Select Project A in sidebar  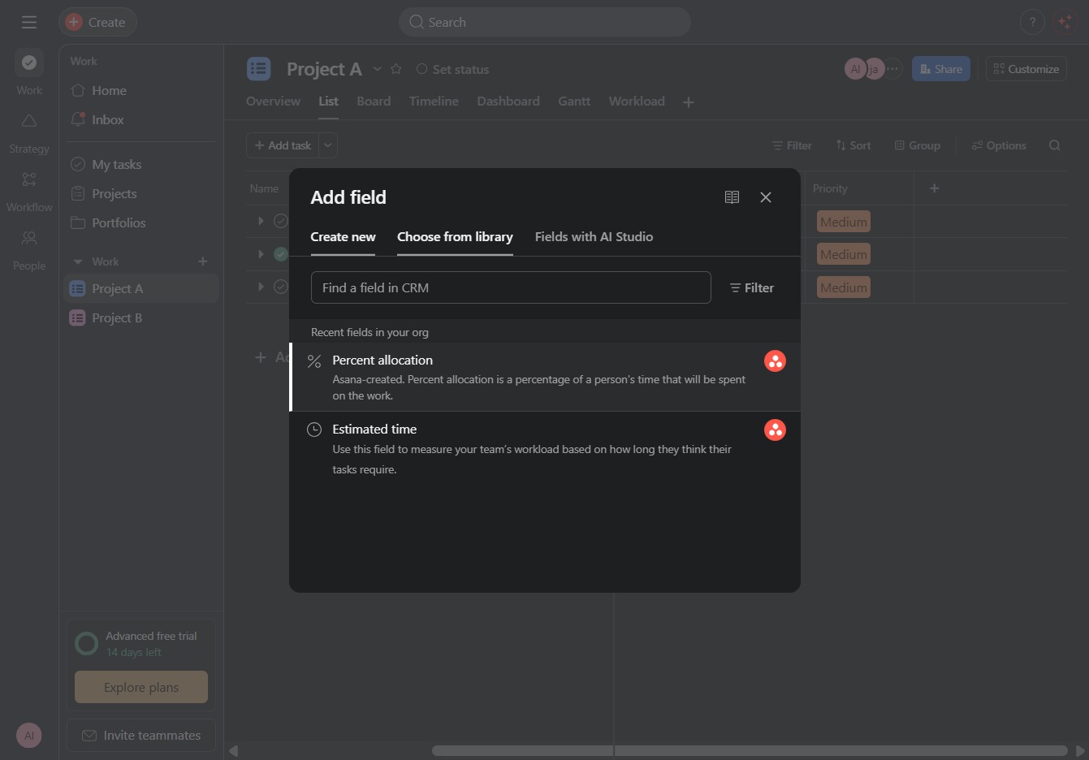(x=141, y=288)
